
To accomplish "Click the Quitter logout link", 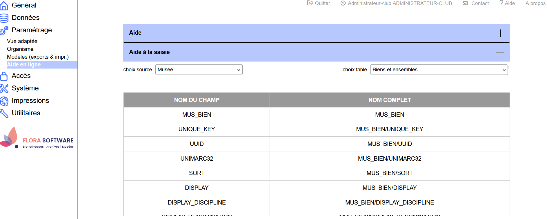I will pyautogui.click(x=319, y=3).
